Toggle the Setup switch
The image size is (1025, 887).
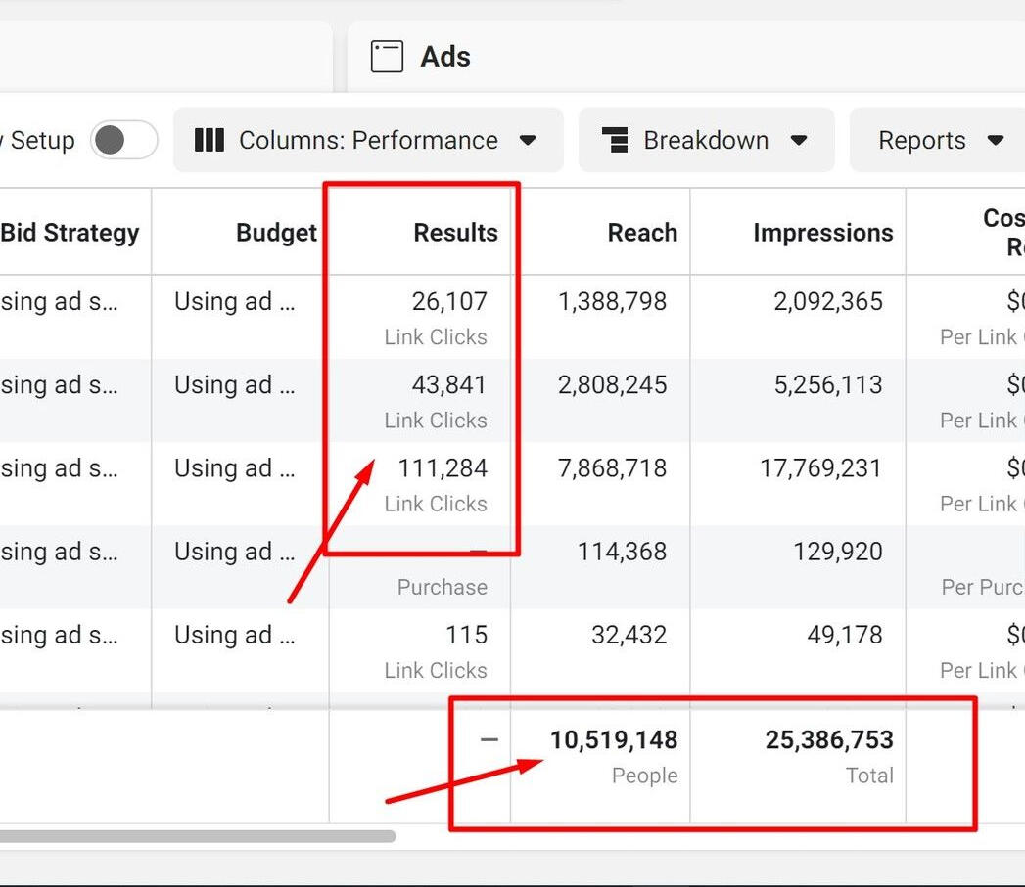(x=124, y=140)
